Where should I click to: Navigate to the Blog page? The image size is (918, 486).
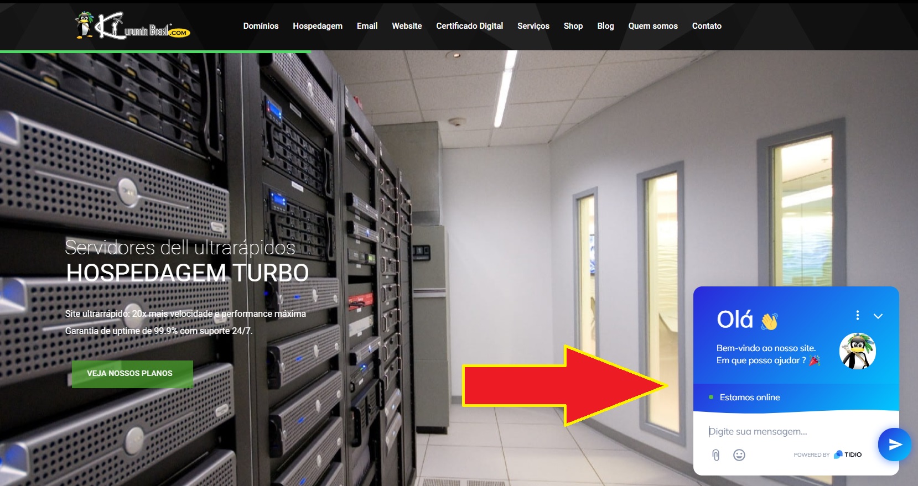605,26
